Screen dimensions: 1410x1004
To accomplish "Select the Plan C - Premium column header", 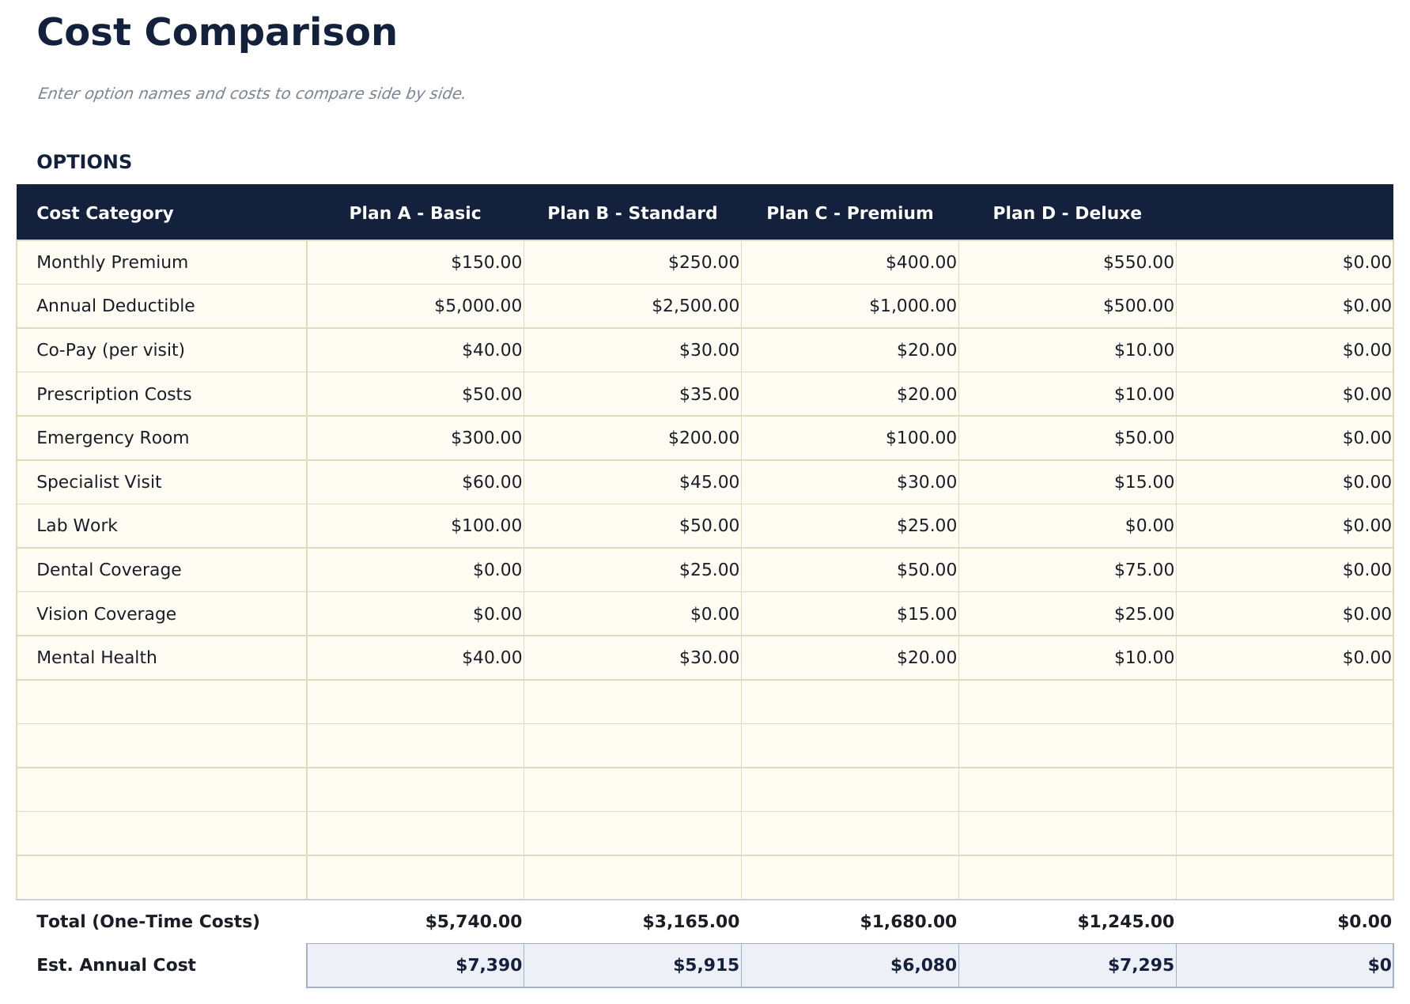I will pos(849,212).
